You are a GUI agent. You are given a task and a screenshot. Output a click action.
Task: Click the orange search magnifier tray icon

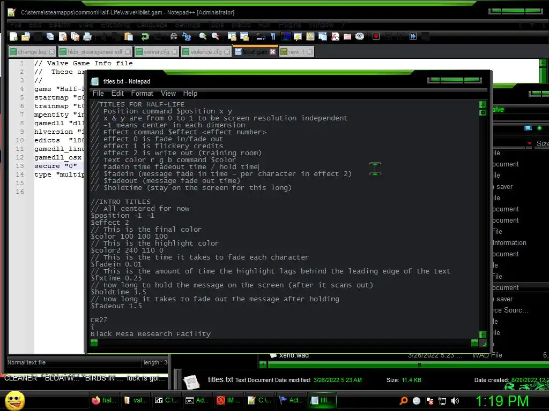coord(403,401)
